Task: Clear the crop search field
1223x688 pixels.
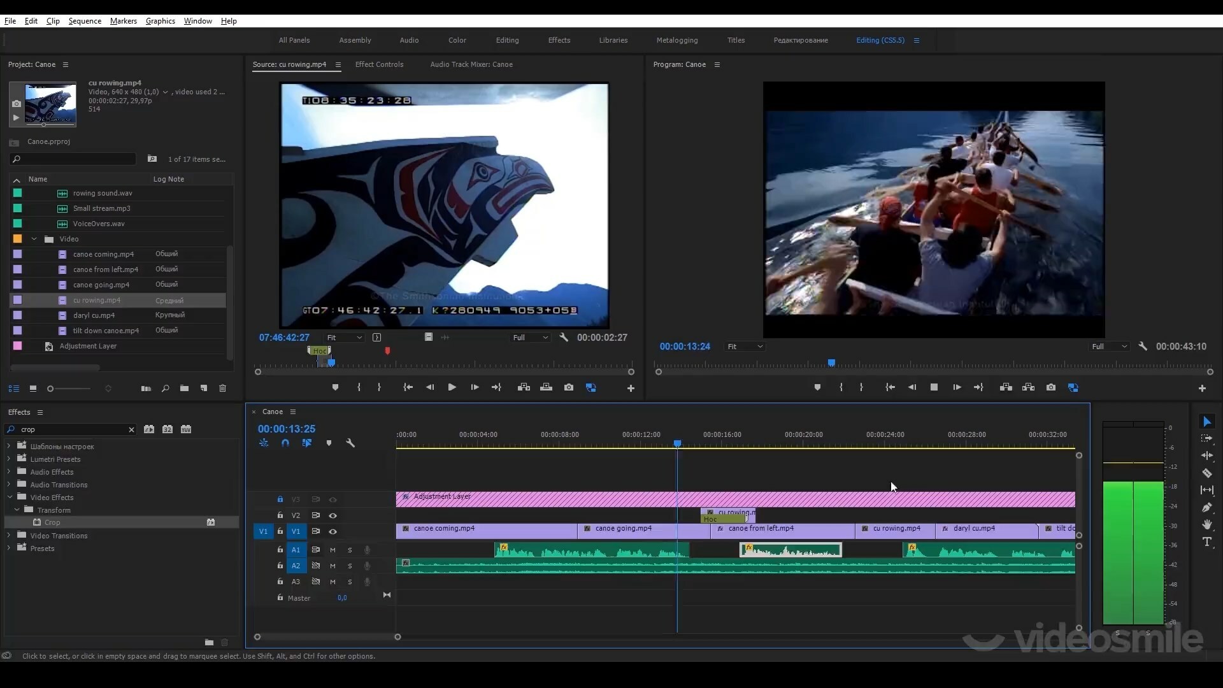Action: [131, 429]
